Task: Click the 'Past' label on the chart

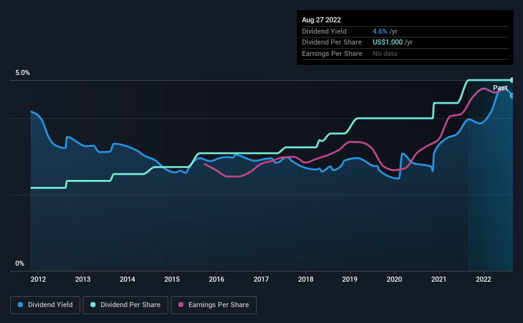Action: 500,88
